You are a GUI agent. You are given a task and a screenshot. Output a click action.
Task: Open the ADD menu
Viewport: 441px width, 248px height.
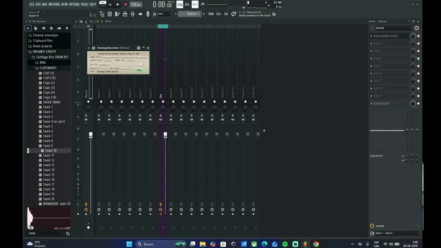click(x=44, y=4)
